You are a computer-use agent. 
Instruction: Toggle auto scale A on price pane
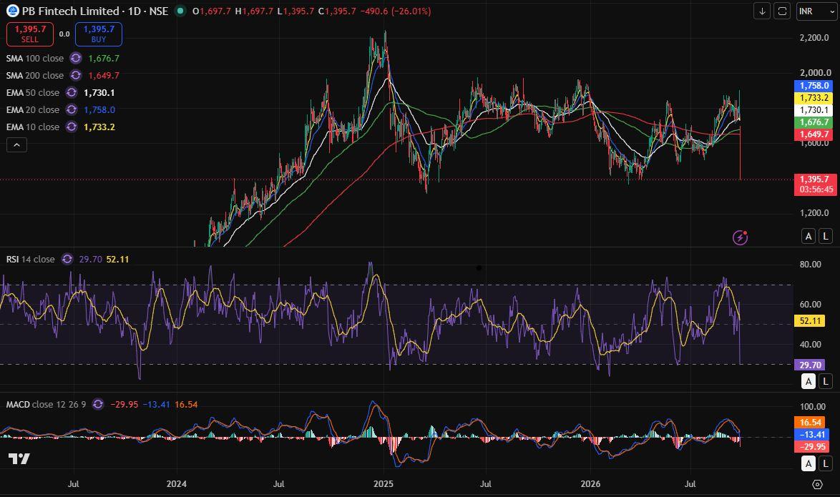[809, 236]
